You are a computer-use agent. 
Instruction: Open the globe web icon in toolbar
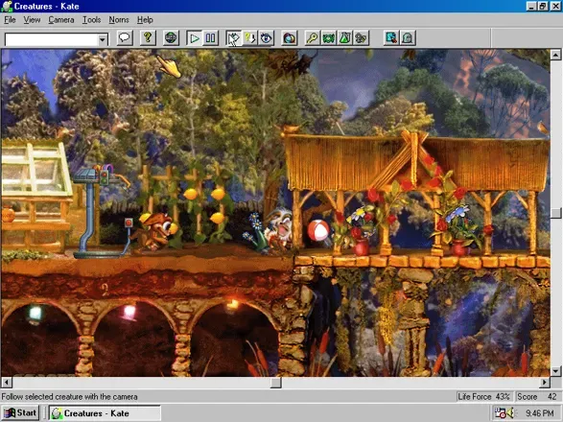[x=171, y=37]
